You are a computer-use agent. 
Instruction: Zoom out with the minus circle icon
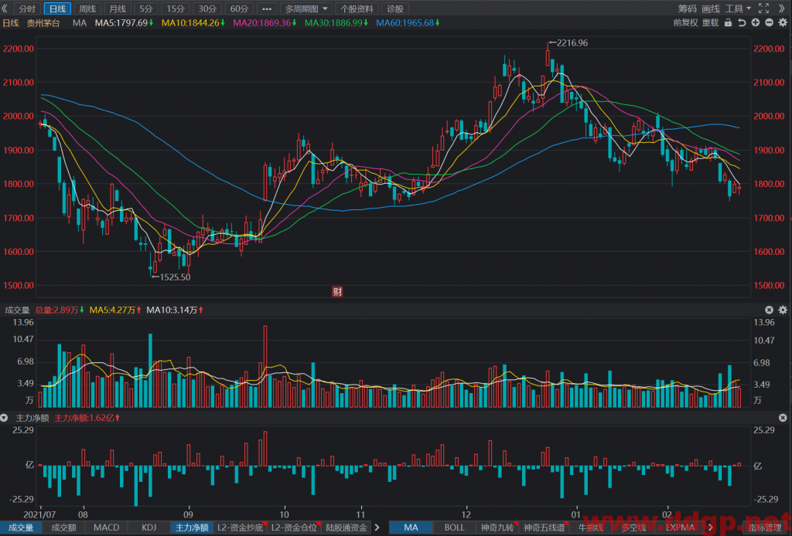769,22
